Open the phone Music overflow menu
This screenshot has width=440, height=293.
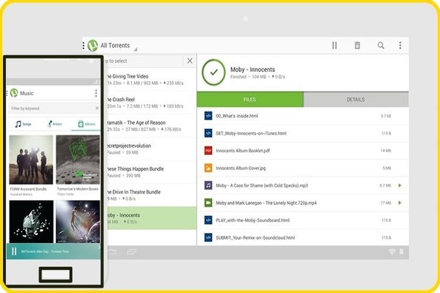click(96, 93)
